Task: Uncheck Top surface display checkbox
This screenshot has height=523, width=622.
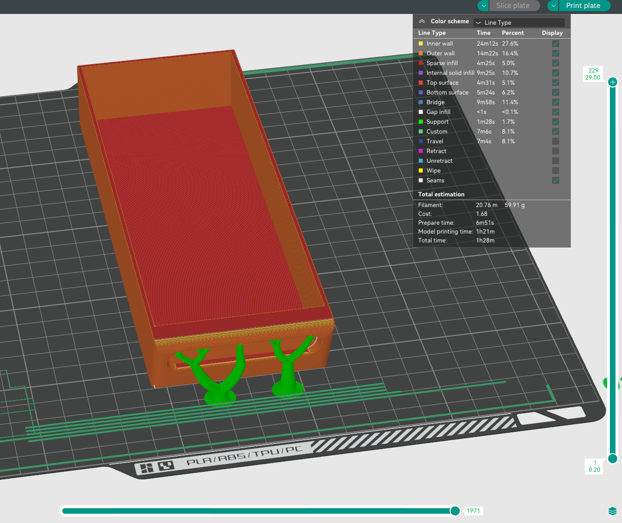Action: click(555, 83)
